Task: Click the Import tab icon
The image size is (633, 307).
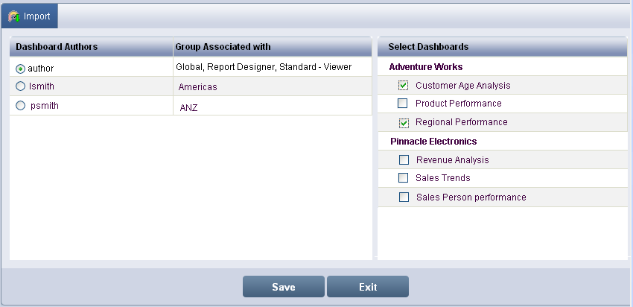Action: point(13,16)
